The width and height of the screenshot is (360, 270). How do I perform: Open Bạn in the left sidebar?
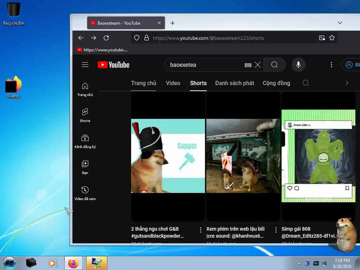pos(85,168)
